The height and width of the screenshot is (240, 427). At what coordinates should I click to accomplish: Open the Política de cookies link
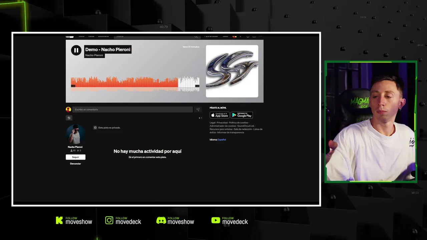(239, 123)
